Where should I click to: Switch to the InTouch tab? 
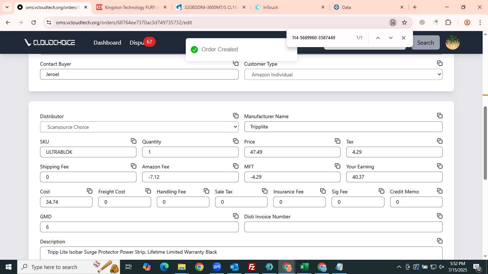[290, 7]
